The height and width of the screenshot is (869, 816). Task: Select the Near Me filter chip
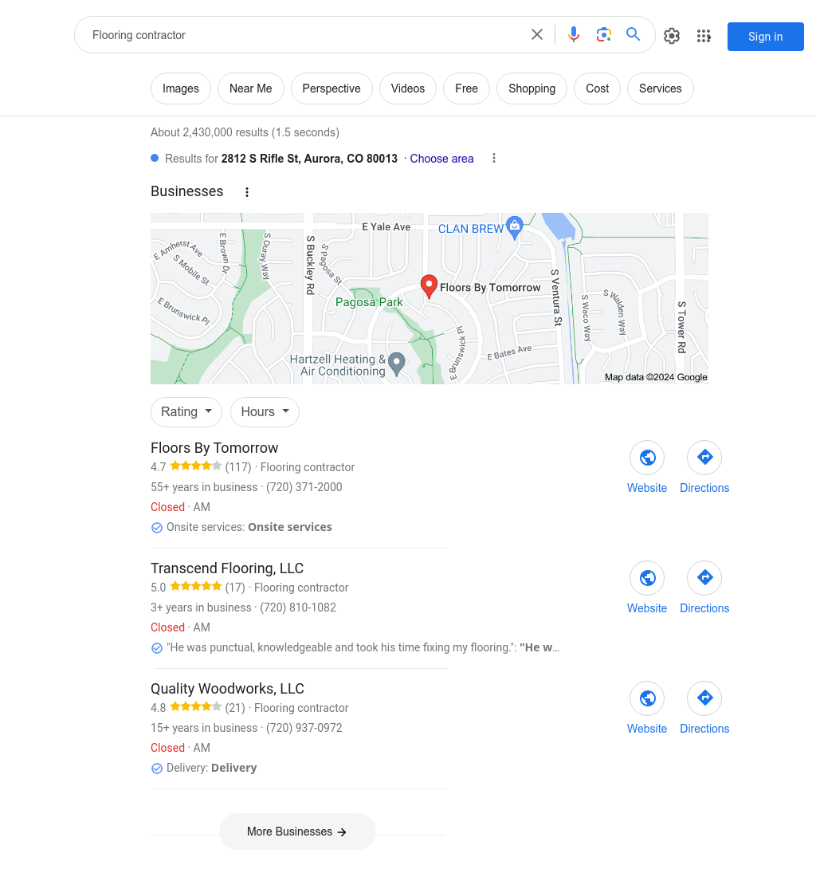point(250,88)
